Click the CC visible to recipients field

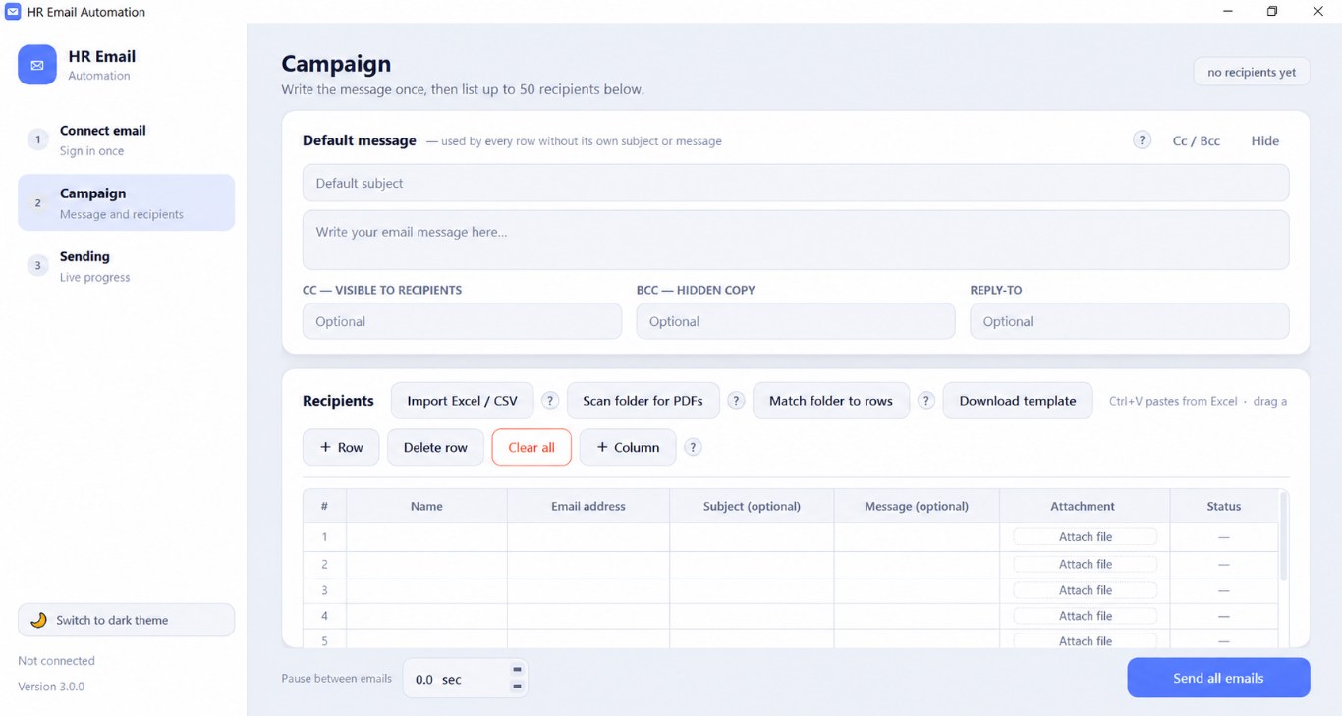pos(462,321)
